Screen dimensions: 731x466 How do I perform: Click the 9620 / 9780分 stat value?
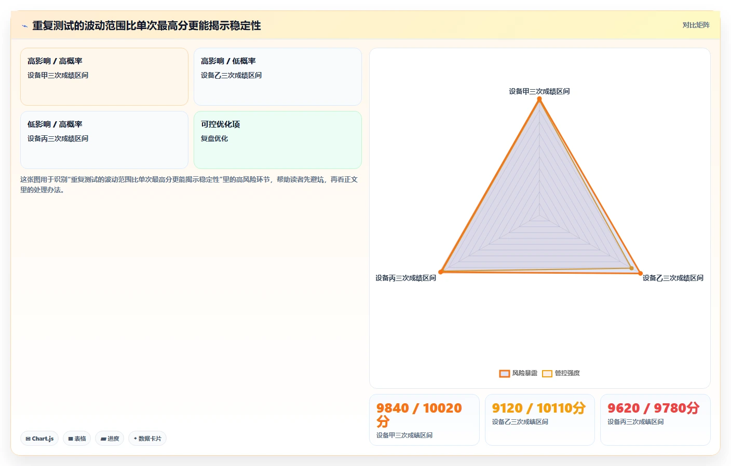pyautogui.click(x=654, y=408)
